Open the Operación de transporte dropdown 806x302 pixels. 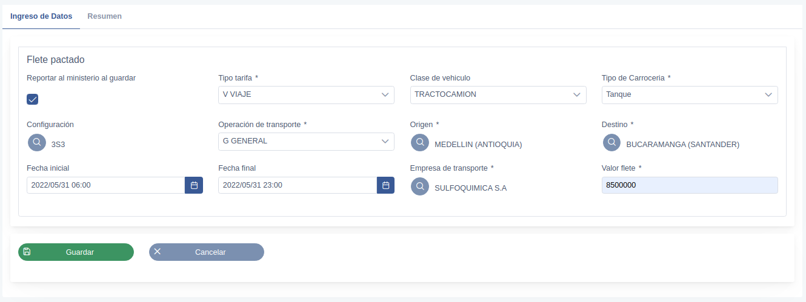pyautogui.click(x=306, y=142)
